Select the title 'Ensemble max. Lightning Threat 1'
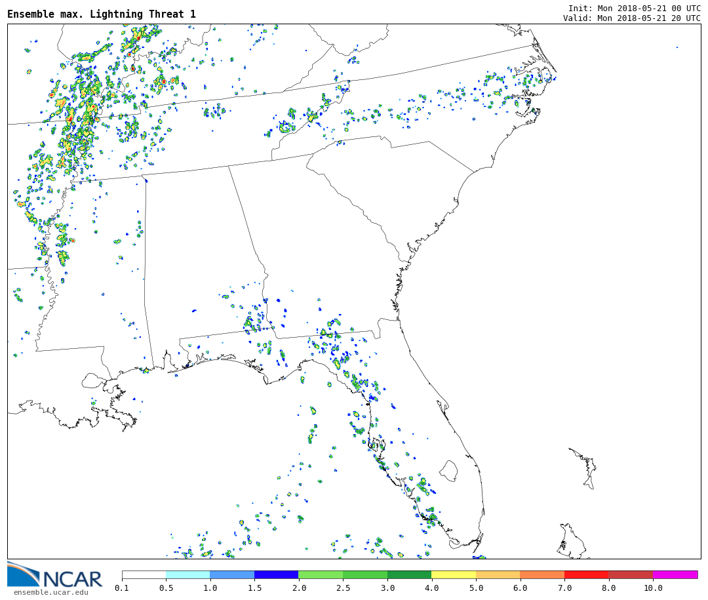Viewport: 708px width, 600px height. click(x=102, y=14)
